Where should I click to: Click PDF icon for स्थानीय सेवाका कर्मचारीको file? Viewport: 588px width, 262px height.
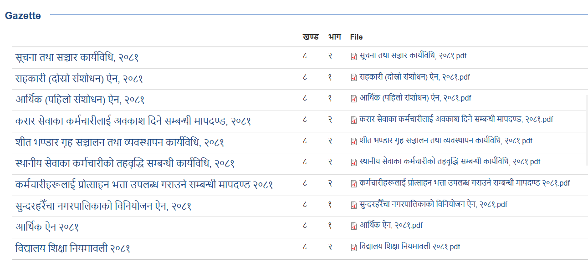click(353, 162)
